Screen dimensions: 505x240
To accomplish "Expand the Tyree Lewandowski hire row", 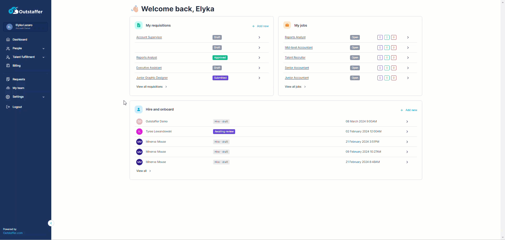I will click(x=407, y=132).
